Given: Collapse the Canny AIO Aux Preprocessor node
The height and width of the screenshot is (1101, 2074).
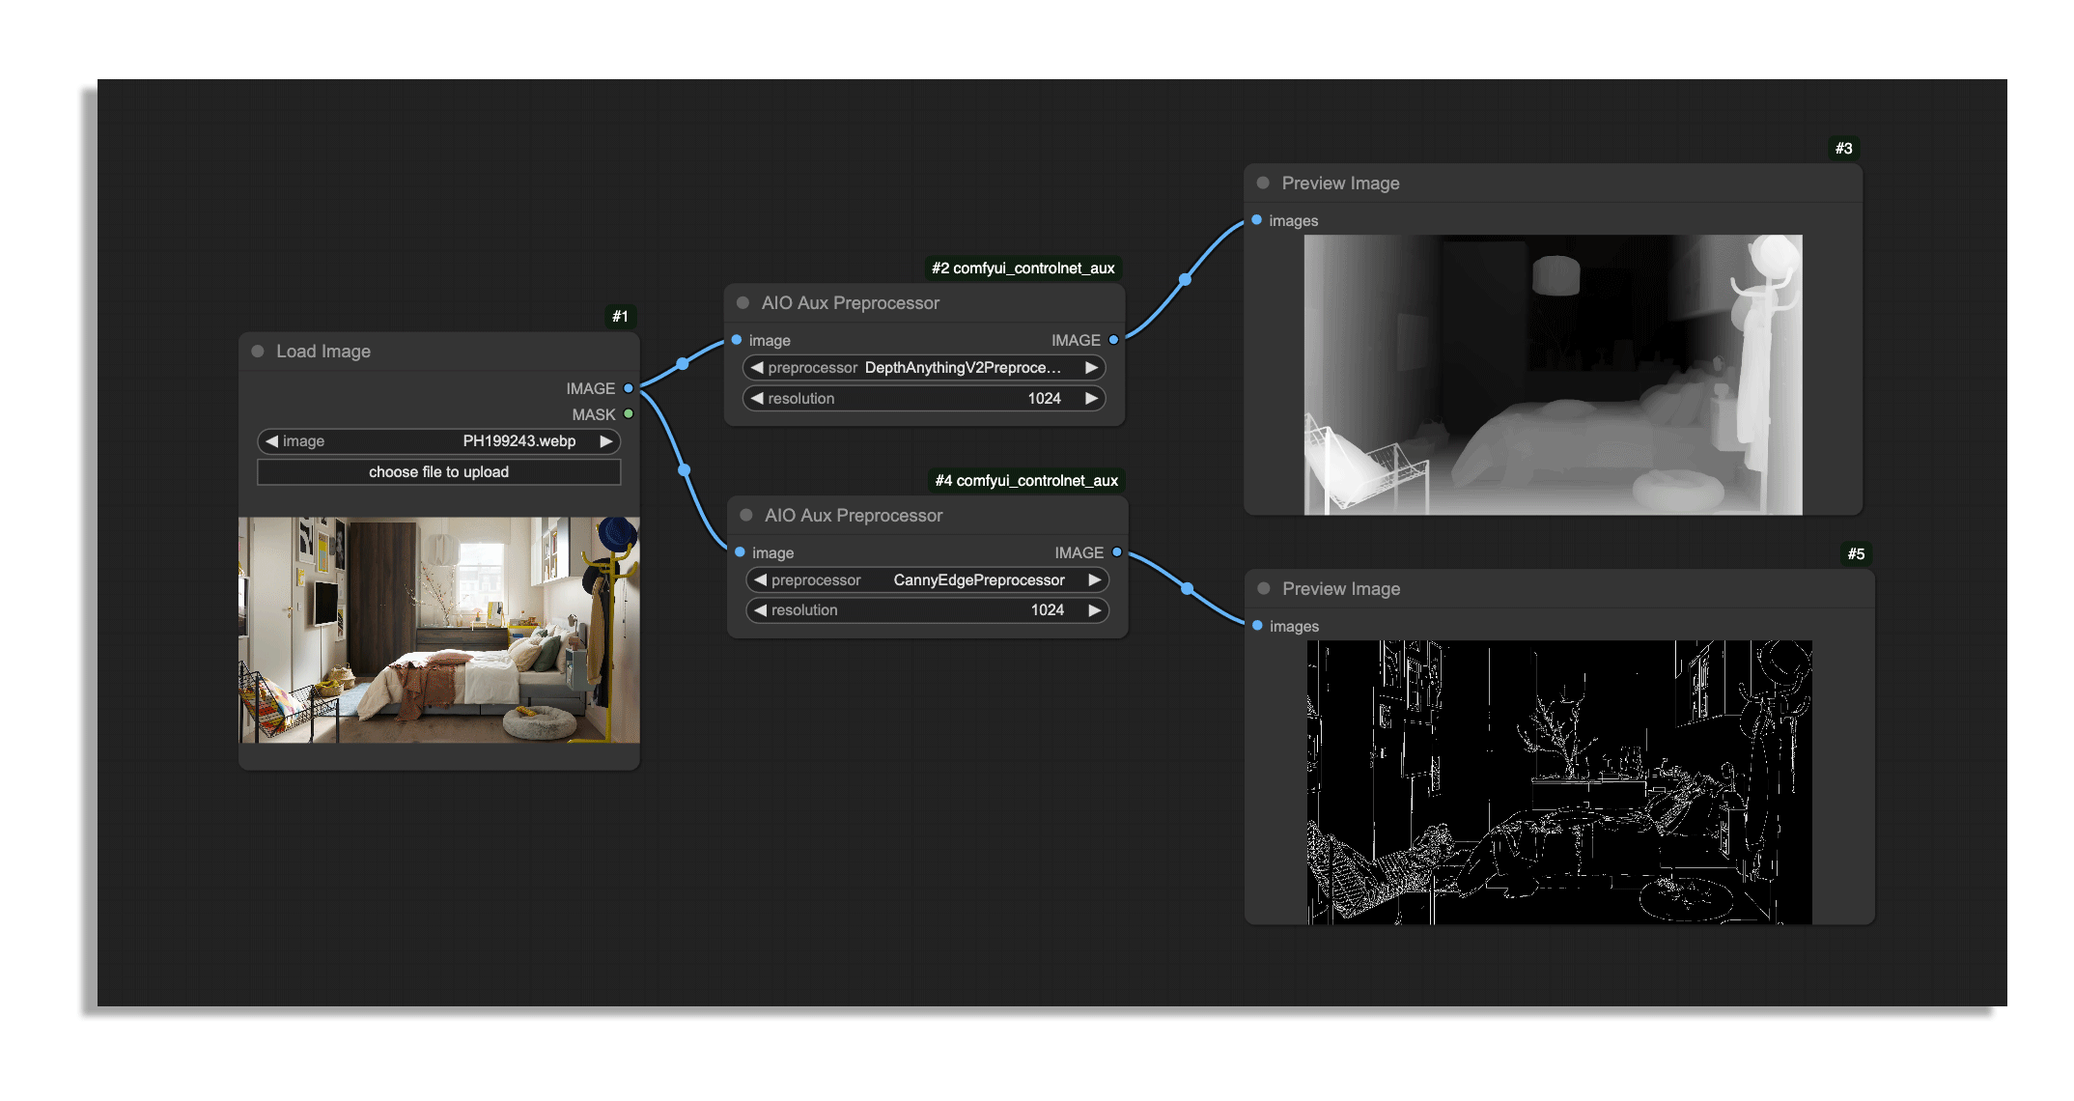Looking at the screenshot, I should [745, 516].
